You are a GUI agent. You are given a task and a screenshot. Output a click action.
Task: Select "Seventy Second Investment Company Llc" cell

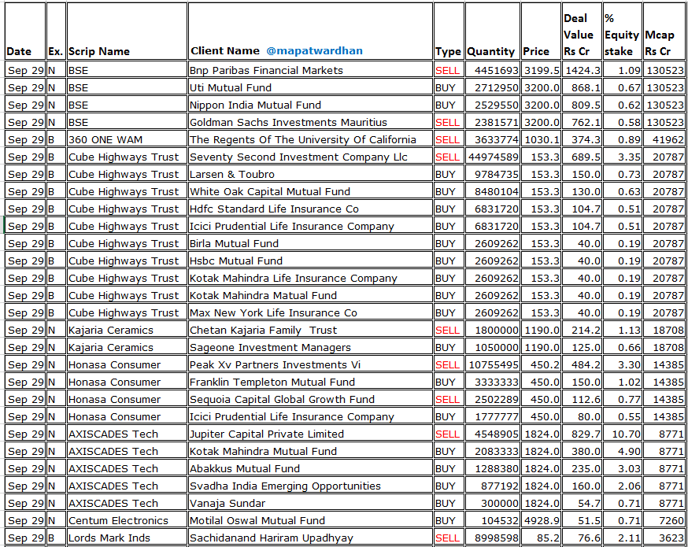click(310, 157)
